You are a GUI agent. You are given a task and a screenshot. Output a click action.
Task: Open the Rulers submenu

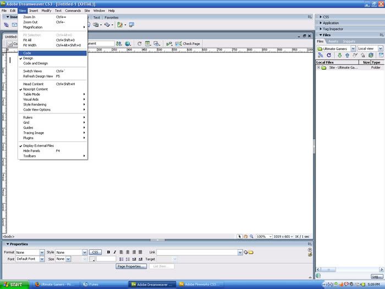pyautogui.click(x=53, y=117)
